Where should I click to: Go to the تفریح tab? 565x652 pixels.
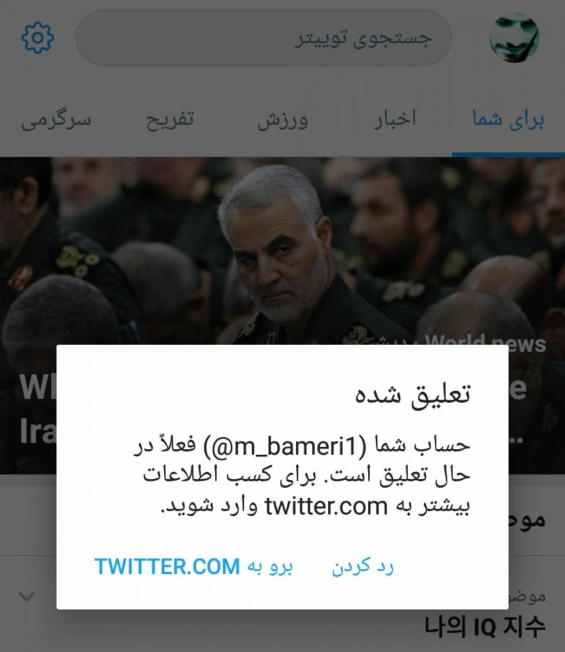coord(169,119)
